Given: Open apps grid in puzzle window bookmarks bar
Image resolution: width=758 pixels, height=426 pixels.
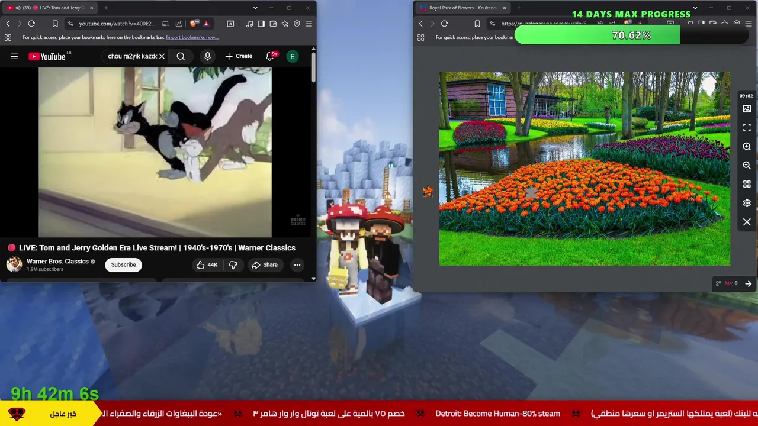Looking at the screenshot, I should (x=421, y=37).
